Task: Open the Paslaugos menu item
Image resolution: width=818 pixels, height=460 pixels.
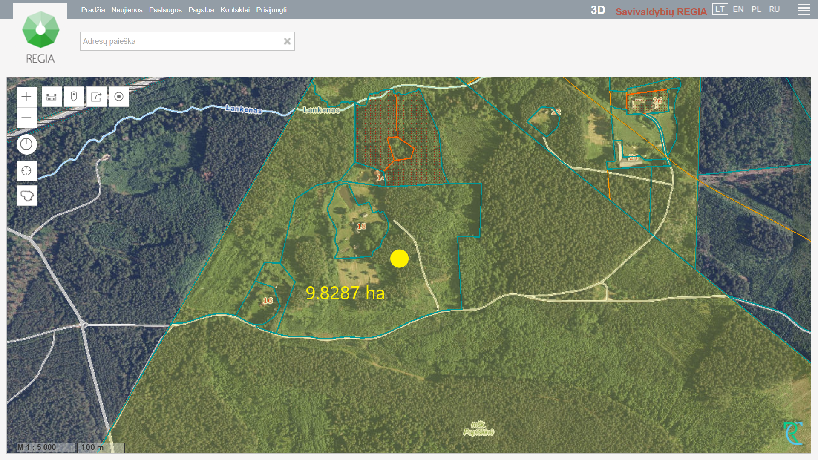Action: point(165,10)
